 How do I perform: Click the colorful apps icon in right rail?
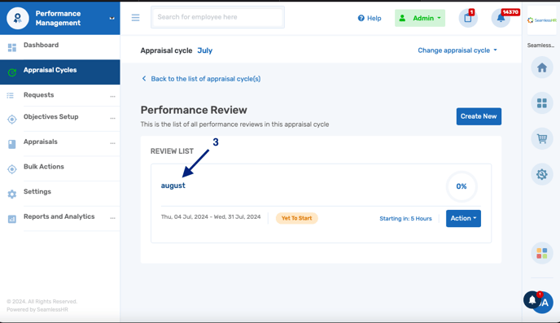coord(542,253)
